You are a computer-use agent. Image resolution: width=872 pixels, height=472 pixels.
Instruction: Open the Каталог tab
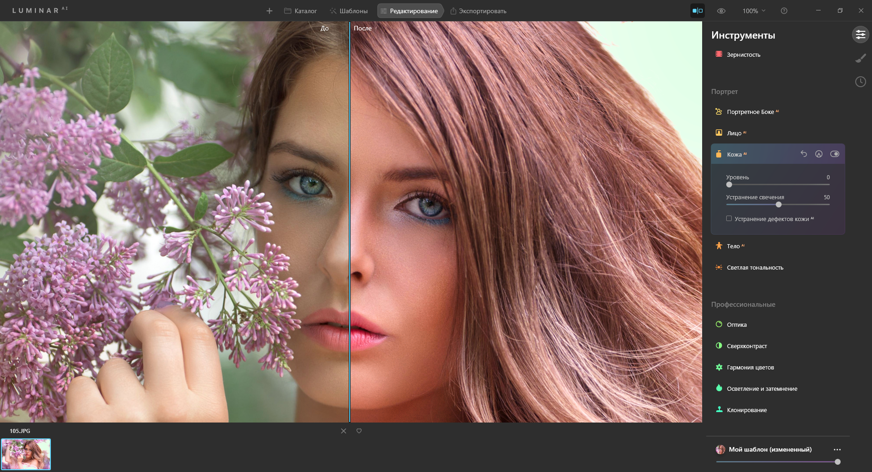click(300, 11)
